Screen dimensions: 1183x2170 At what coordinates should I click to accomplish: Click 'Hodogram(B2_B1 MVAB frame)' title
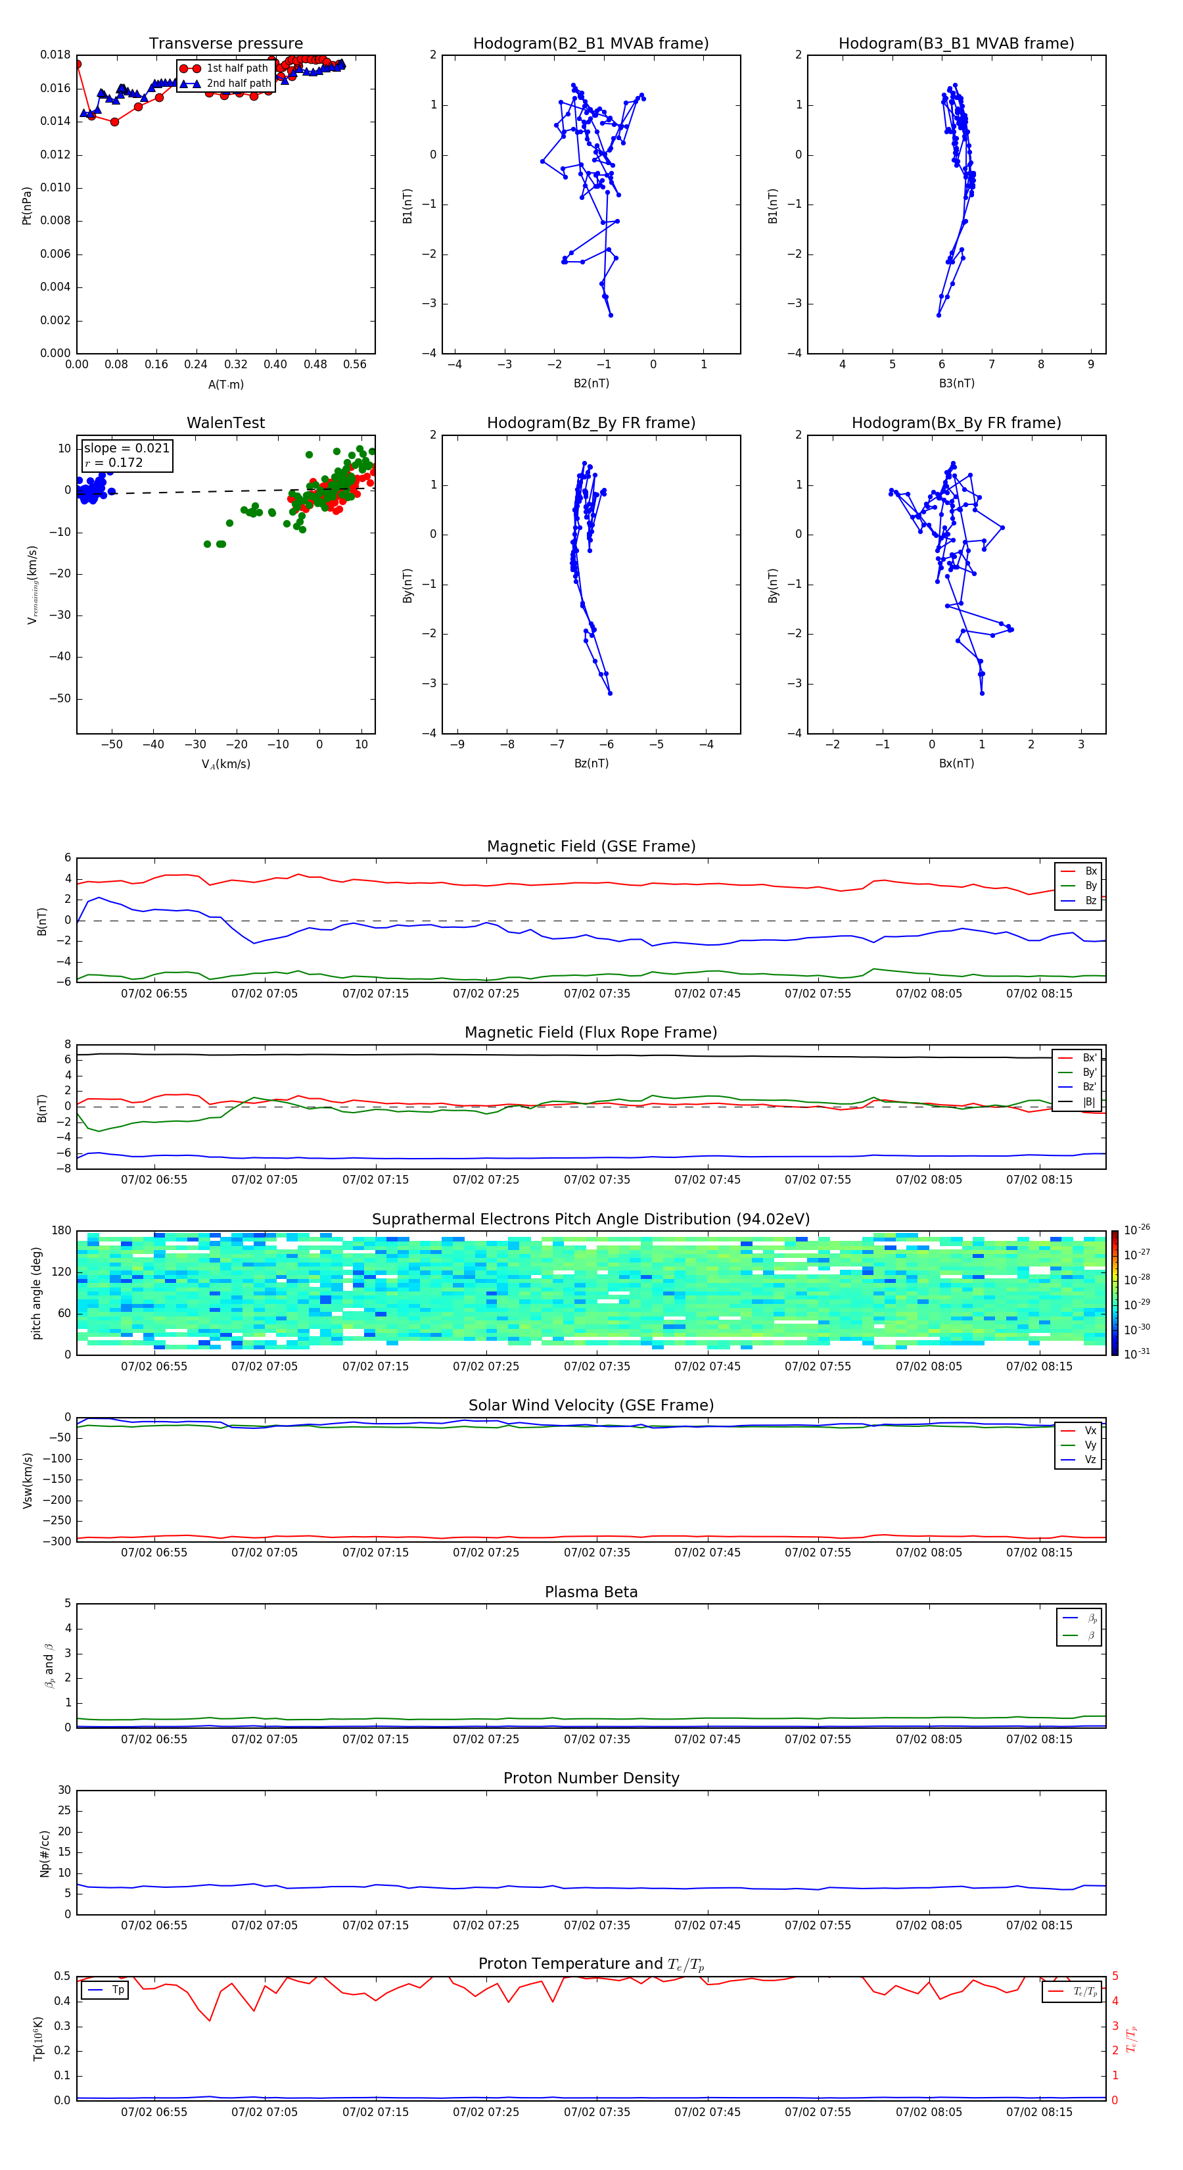pos(591,43)
